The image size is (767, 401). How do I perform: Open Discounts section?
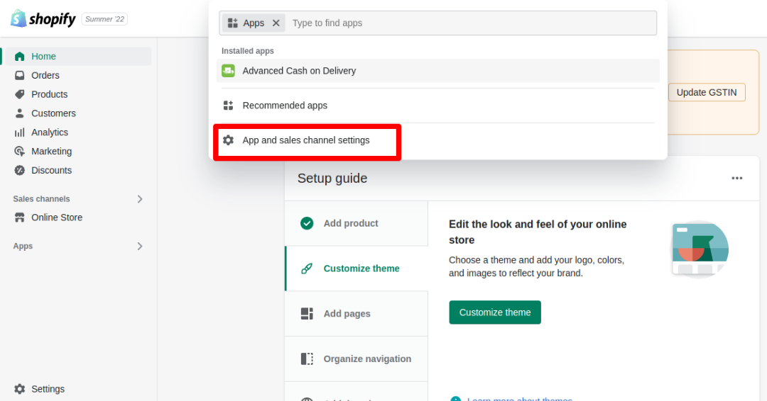coord(77,170)
